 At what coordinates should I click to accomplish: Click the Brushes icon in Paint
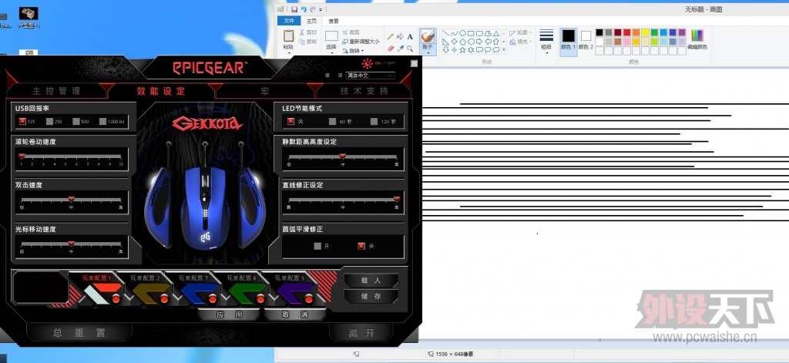428,36
